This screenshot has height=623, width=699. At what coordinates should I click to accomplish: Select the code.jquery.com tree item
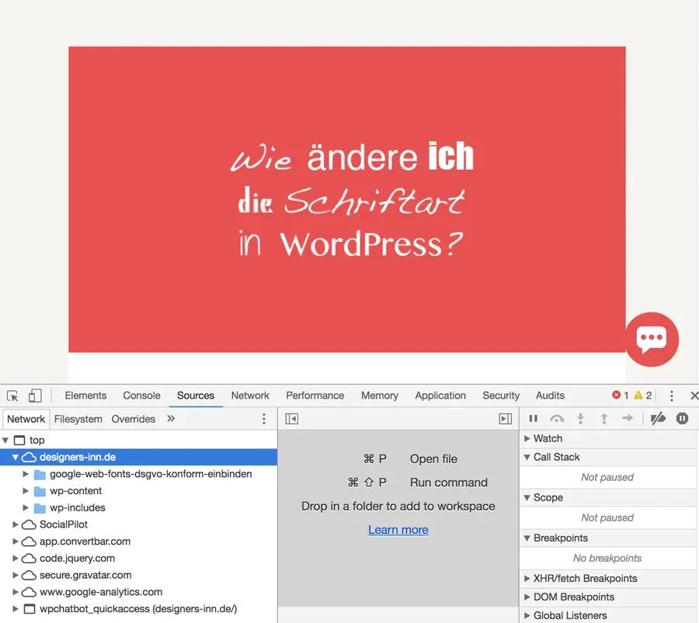[x=77, y=559]
